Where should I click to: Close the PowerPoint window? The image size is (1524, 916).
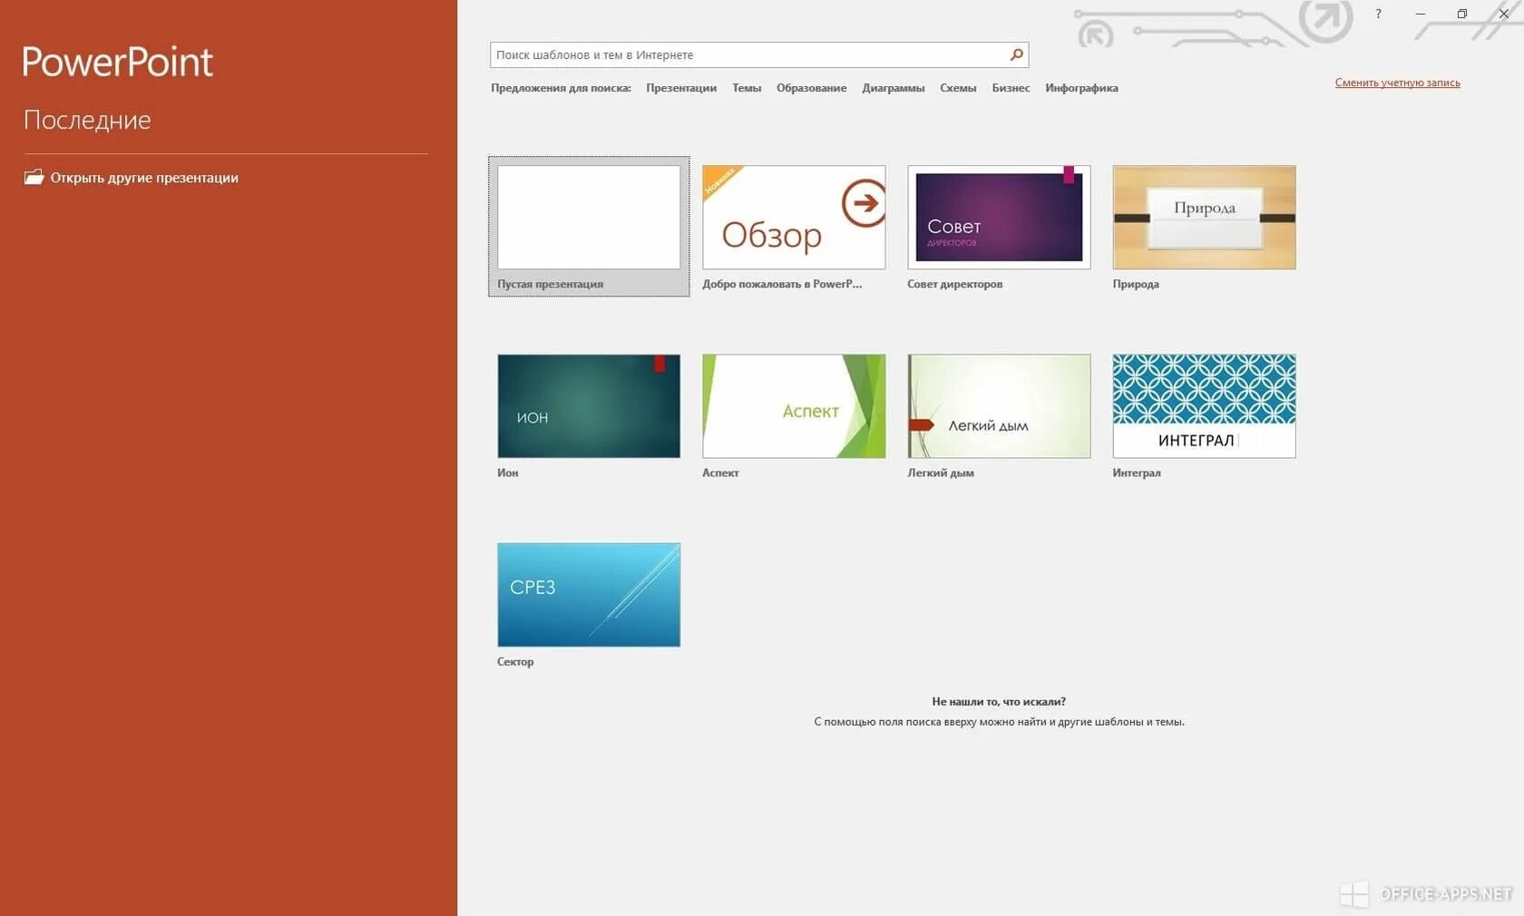[x=1504, y=14]
